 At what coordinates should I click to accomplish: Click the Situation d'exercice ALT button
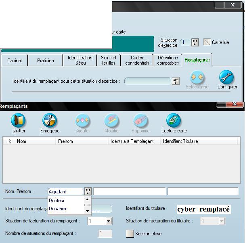tap(195, 42)
